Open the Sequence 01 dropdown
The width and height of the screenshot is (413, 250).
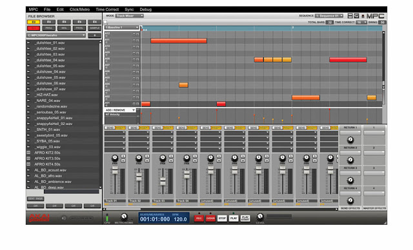point(329,15)
